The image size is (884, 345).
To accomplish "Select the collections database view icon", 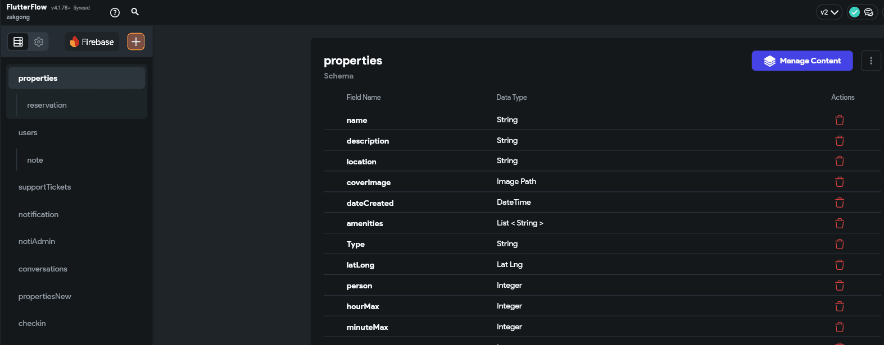I will pos(18,42).
